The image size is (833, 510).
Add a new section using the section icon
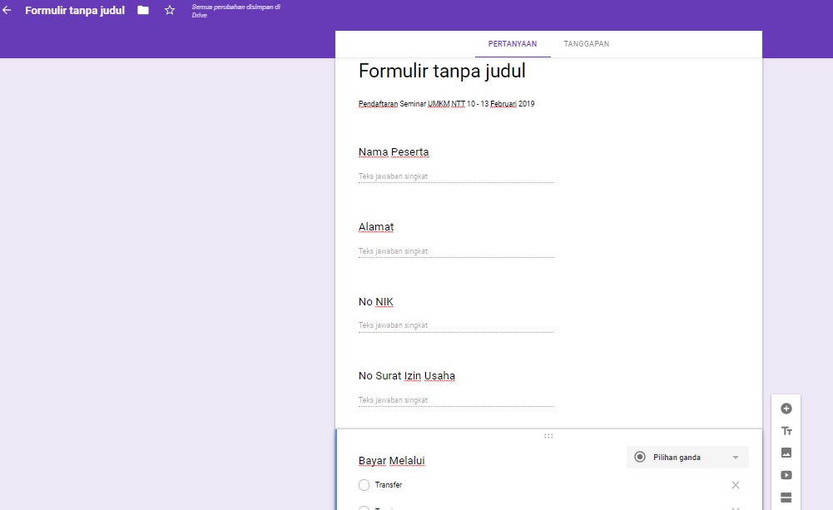click(x=786, y=496)
